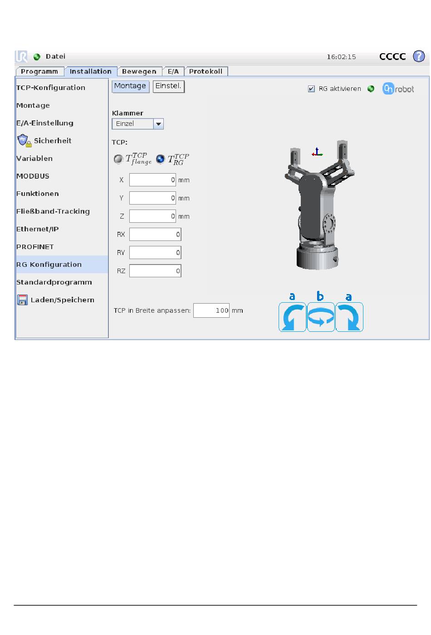This screenshot has height=635, width=431.
Task: Click the CCCC text in header
Action: [x=392, y=56]
